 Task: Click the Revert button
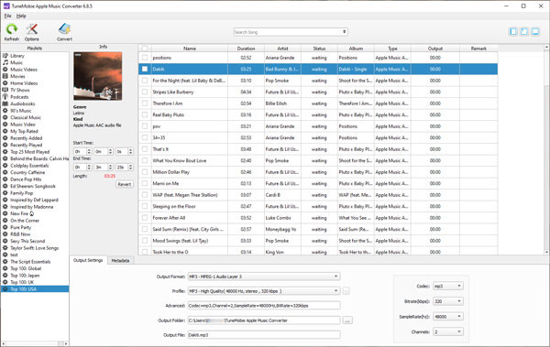pos(125,184)
